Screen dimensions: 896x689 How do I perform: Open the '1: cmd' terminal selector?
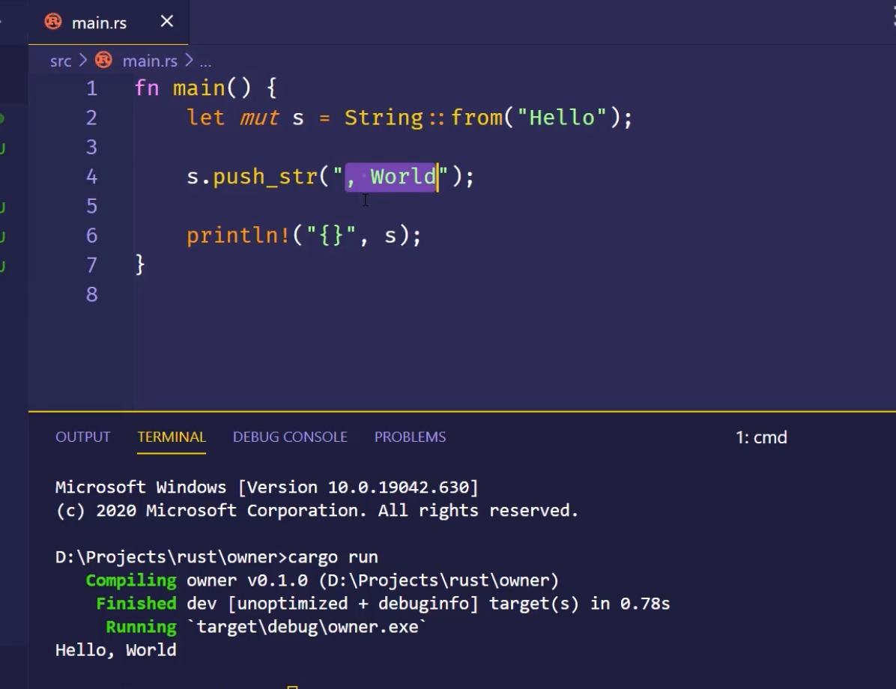(x=760, y=437)
